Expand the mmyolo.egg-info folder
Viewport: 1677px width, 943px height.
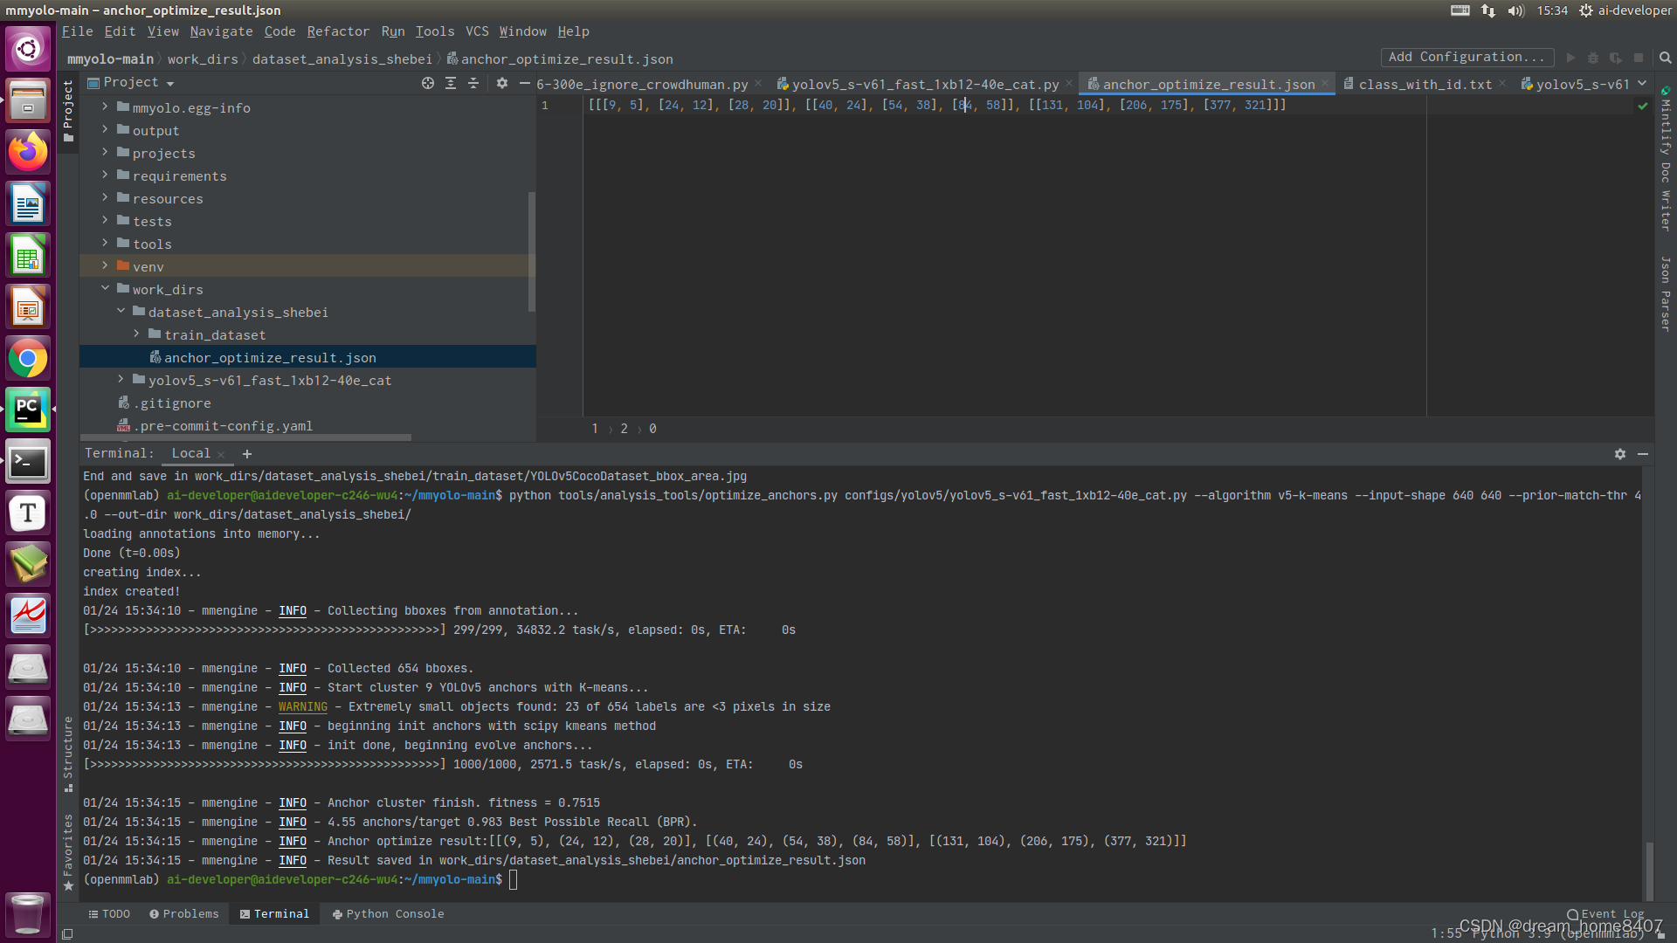point(106,107)
